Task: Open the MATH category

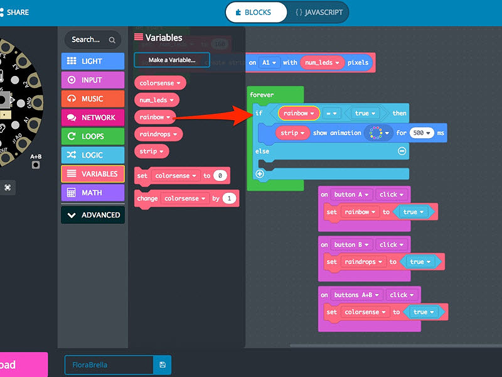Action: (92, 192)
